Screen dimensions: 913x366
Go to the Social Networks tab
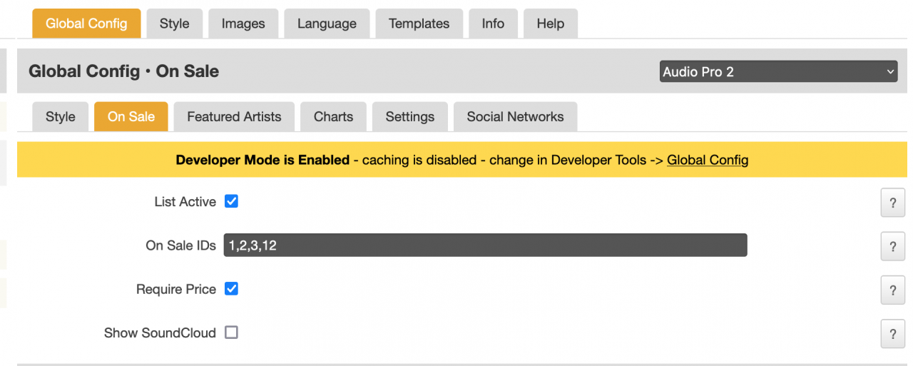(x=515, y=117)
